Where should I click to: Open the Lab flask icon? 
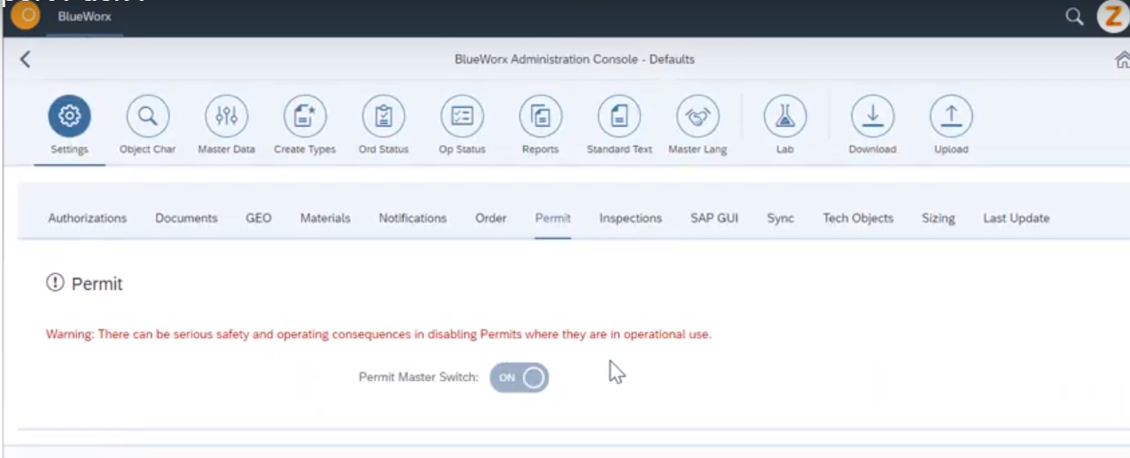785,116
